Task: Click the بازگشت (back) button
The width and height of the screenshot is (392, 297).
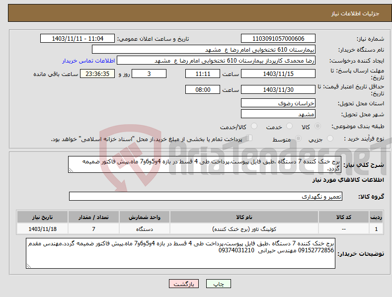Action: point(184,284)
